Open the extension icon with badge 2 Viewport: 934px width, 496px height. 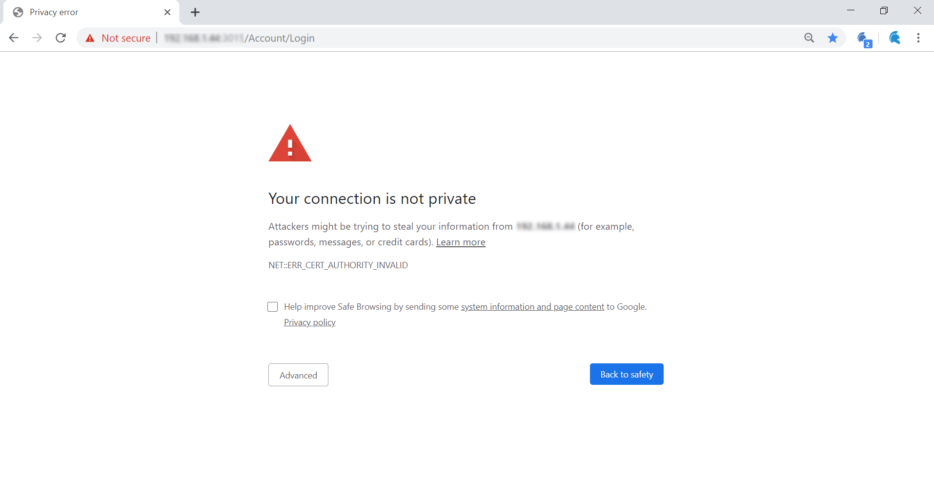pyautogui.click(x=864, y=39)
